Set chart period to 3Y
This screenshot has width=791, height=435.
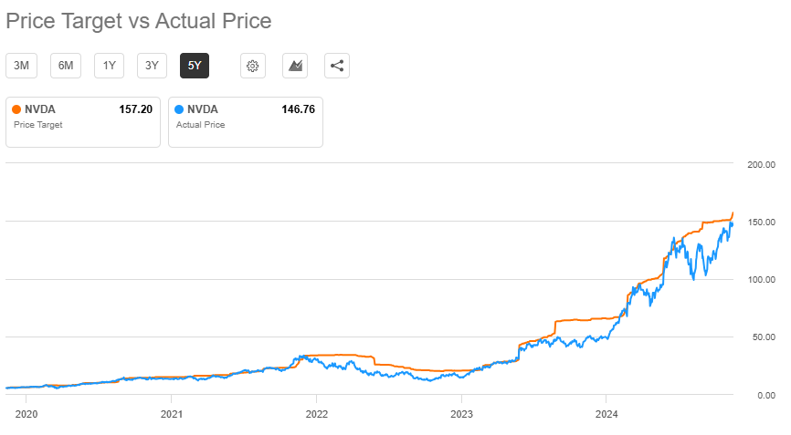pos(153,66)
